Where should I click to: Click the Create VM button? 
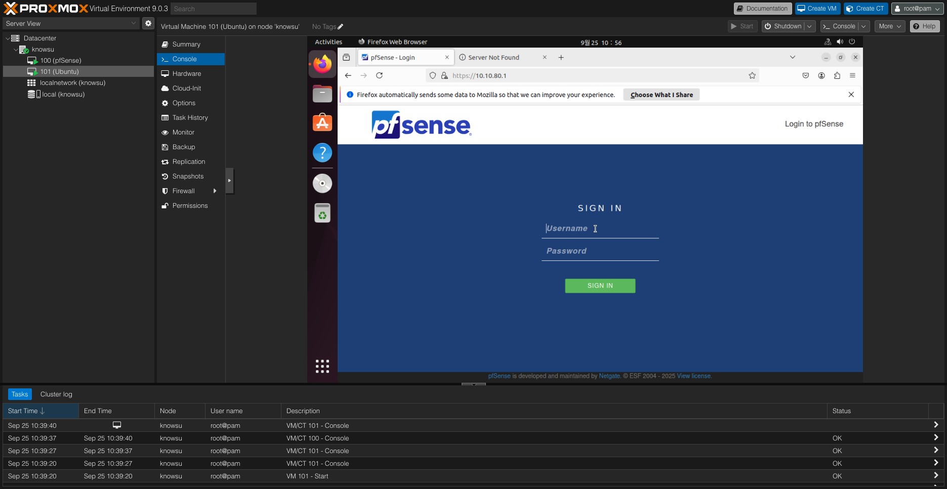[x=817, y=9]
